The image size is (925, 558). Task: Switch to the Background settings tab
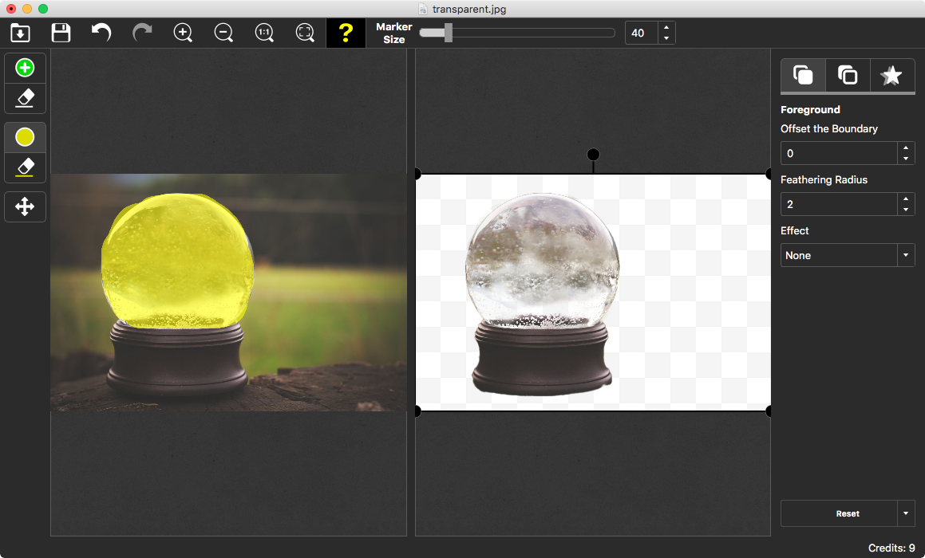pyautogui.click(x=847, y=75)
